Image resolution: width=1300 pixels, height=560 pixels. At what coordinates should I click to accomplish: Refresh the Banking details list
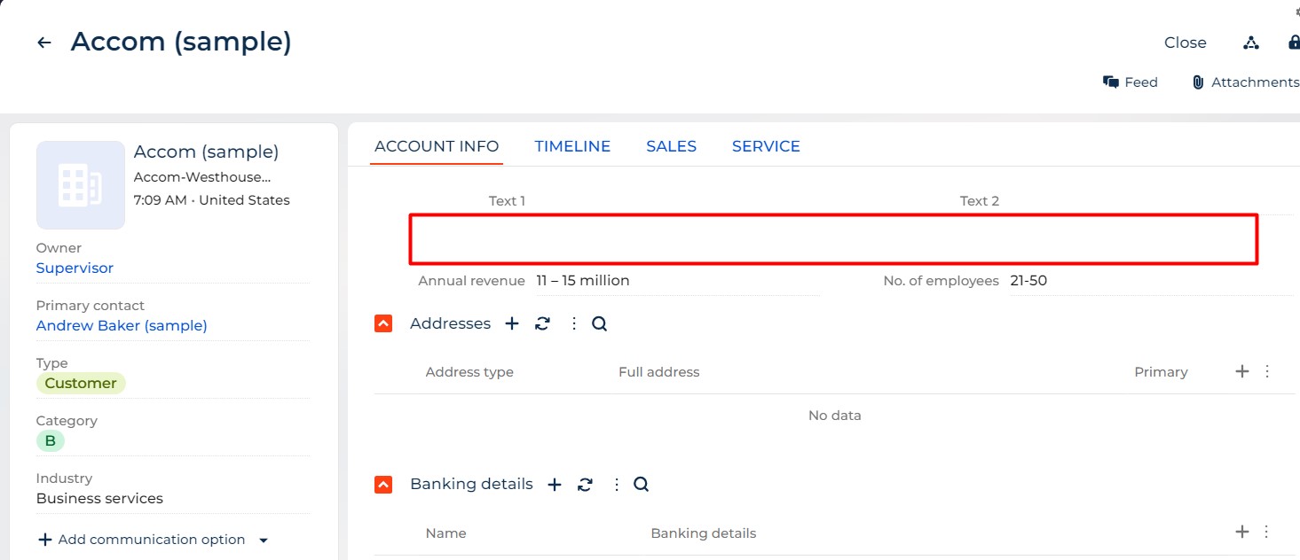pyautogui.click(x=585, y=485)
